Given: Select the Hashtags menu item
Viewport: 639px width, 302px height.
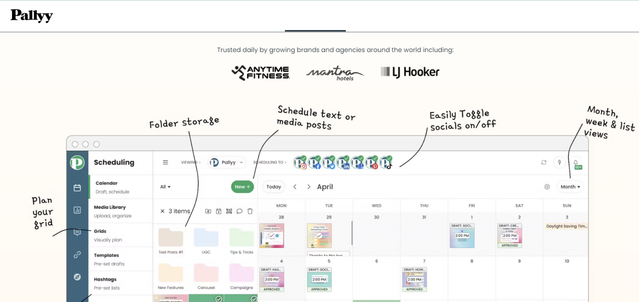Looking at the screenshot, I should [x=121, y=283].
